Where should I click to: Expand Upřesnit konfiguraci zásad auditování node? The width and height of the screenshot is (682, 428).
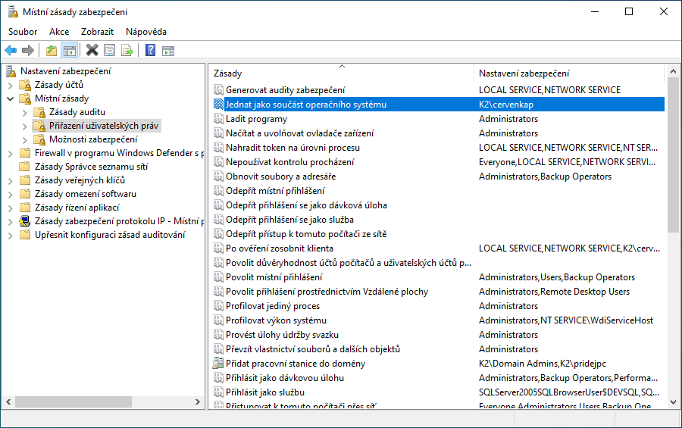(11, 236)
